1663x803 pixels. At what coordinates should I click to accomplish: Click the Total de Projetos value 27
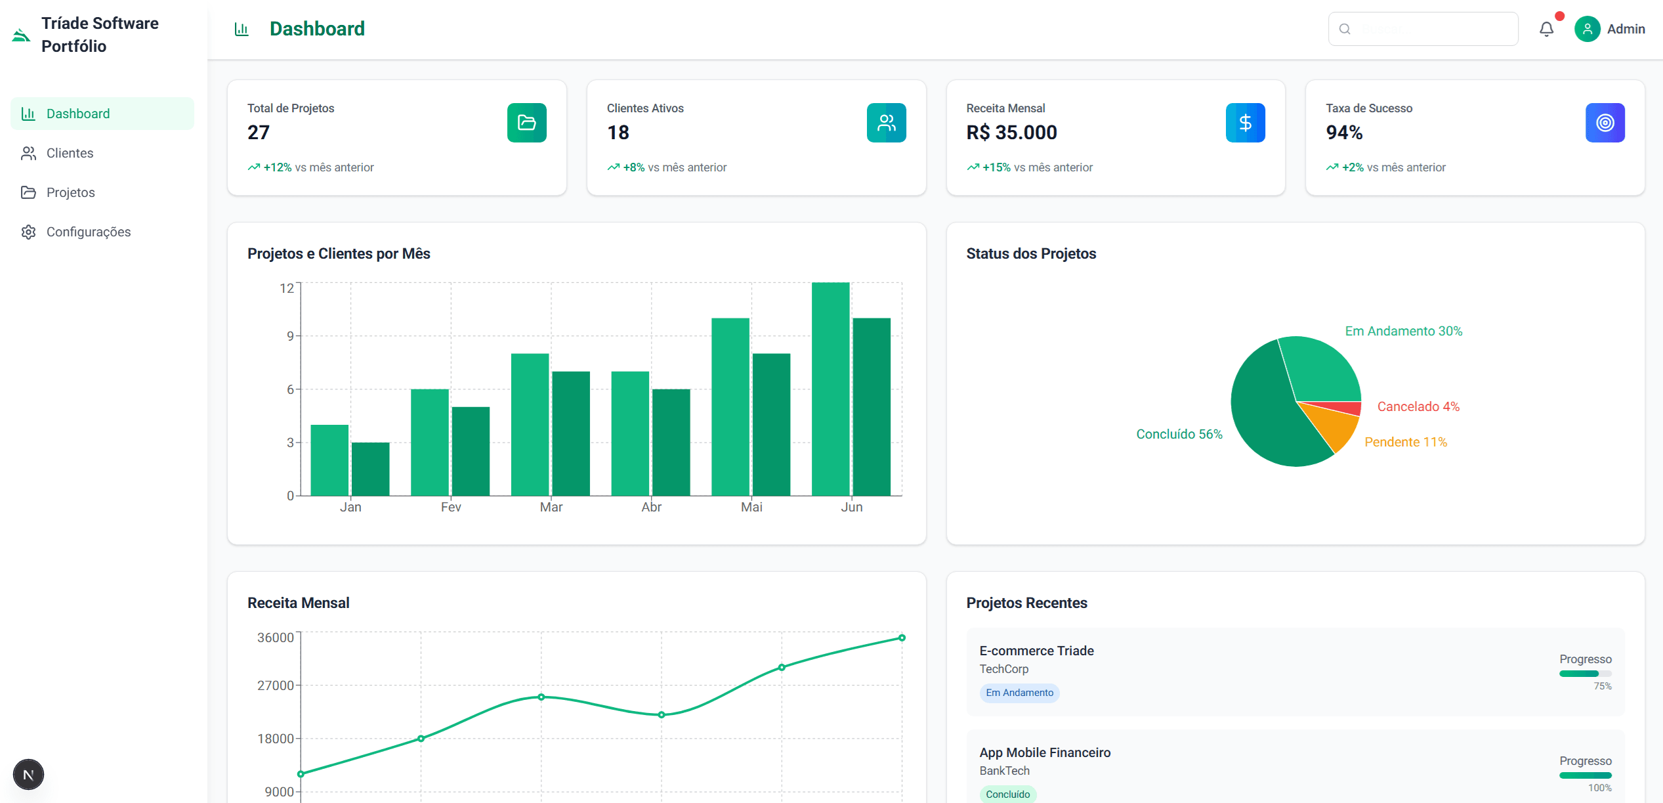[259, 133]
